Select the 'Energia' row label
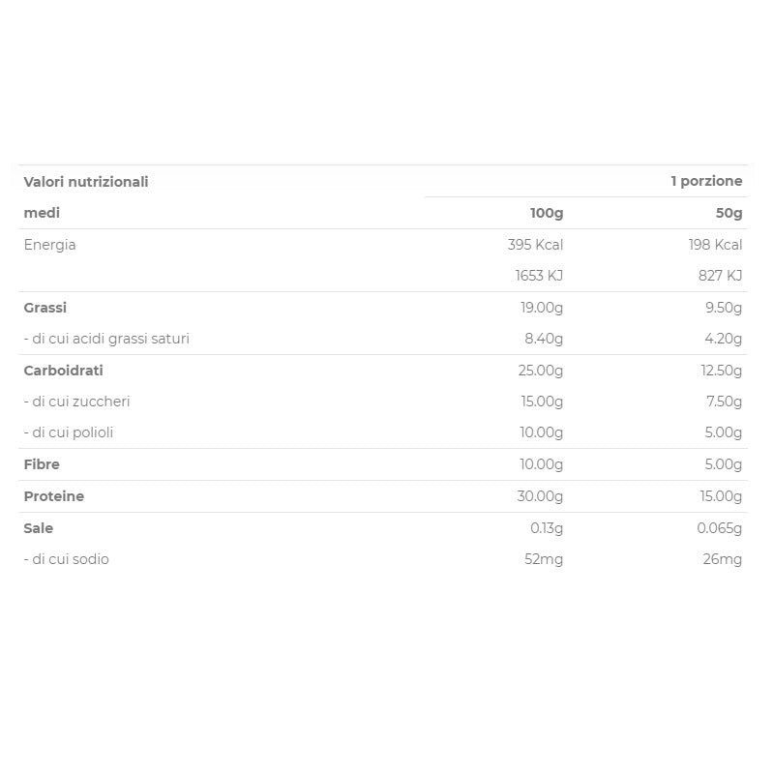This screenshot has width=774, height=774. point(49,245)
